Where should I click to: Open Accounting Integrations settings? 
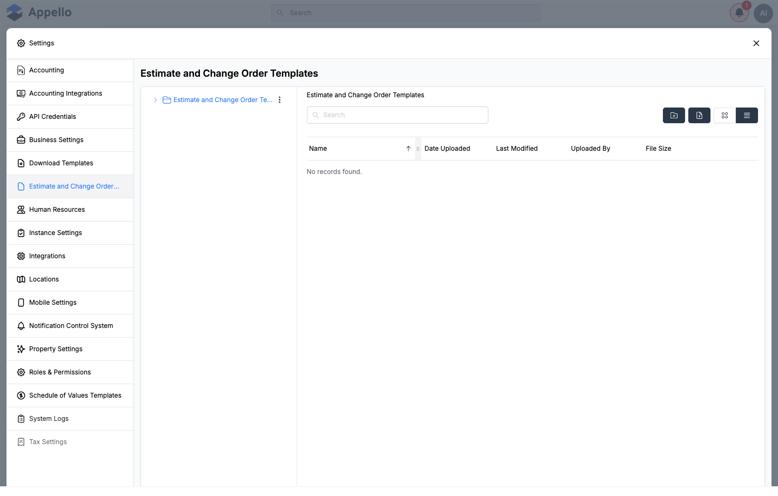click(70, 93)
